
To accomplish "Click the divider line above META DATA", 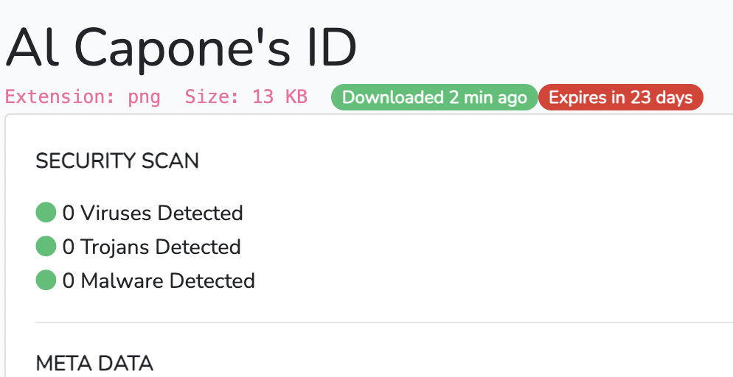I will [384, 322].
